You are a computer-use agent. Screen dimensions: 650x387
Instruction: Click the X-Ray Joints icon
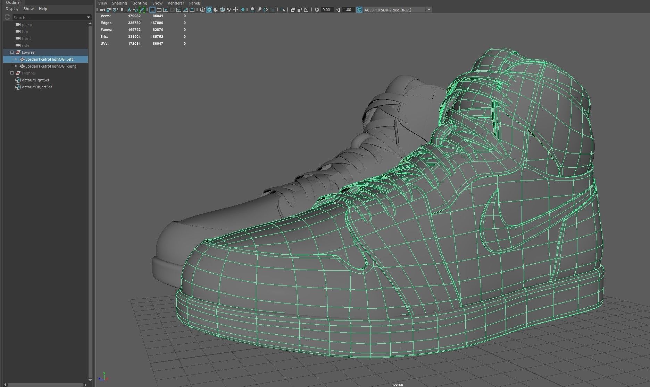[x=306, y=10]
